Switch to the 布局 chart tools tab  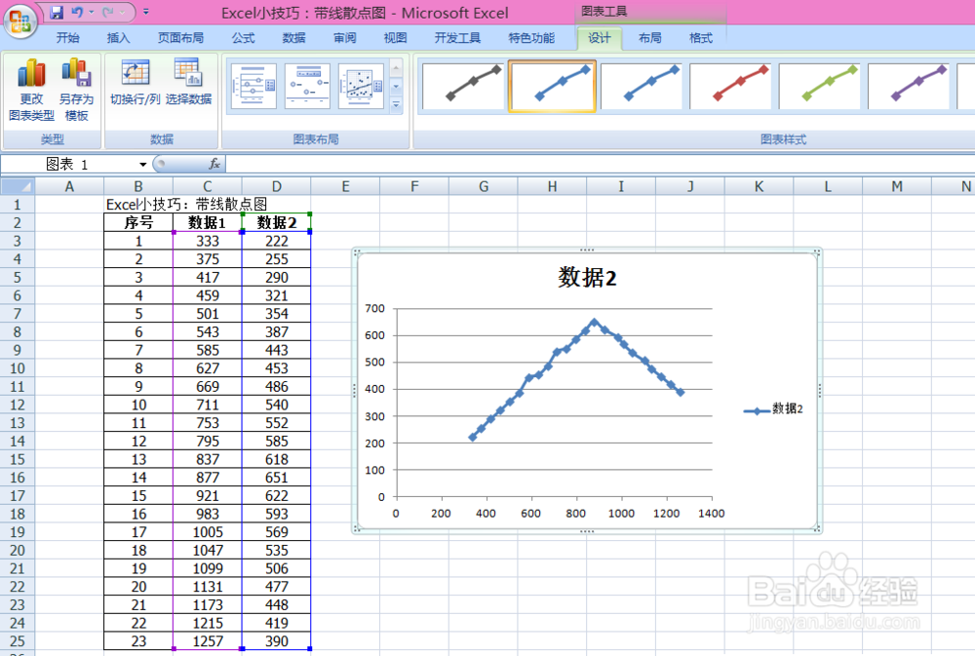pyautogui.click(x=649, y=38)
